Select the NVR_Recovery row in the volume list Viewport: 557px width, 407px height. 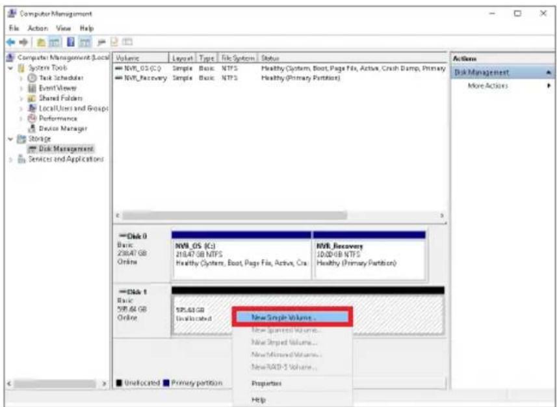pos(280,78)
